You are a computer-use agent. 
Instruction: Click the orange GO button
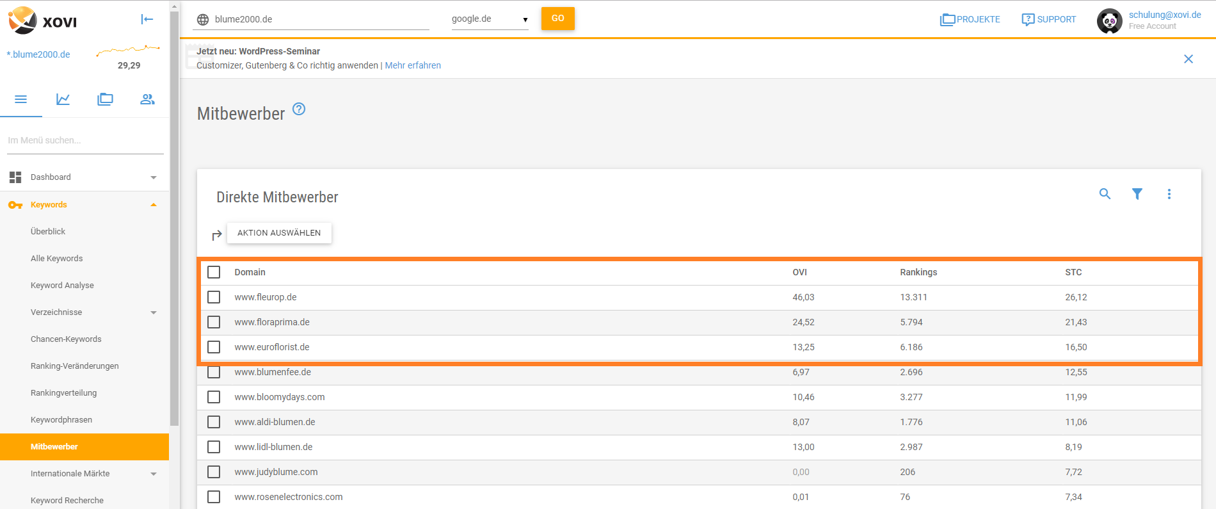558,19
